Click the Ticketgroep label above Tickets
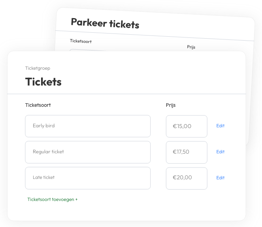The height and width of the screenshot is (227, 262). [x=38, y=68]
